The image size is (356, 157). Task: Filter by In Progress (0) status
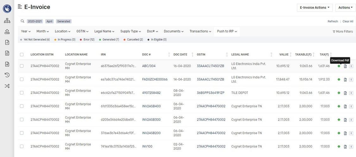(x=65, y=40)
